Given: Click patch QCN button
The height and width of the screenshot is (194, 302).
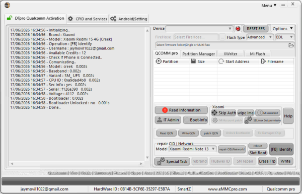Looking at the screenshot, I should pos(211,133).
